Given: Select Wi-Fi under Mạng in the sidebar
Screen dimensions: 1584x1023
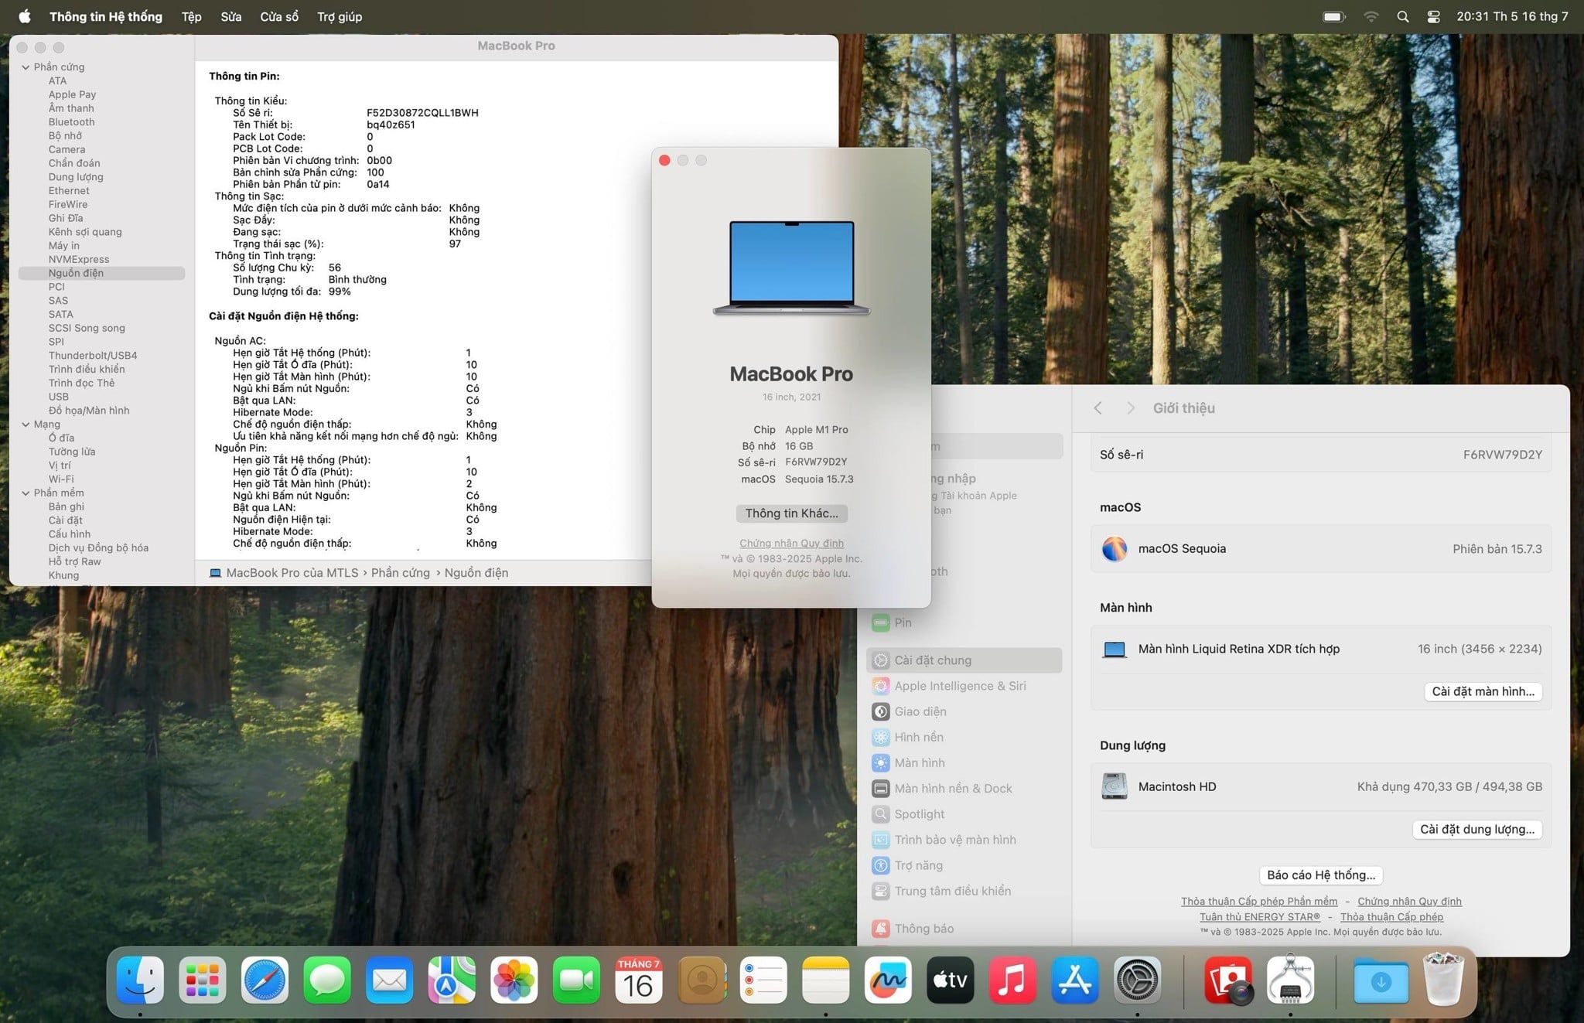Looking at the screenshot, I should pos(61,479).
